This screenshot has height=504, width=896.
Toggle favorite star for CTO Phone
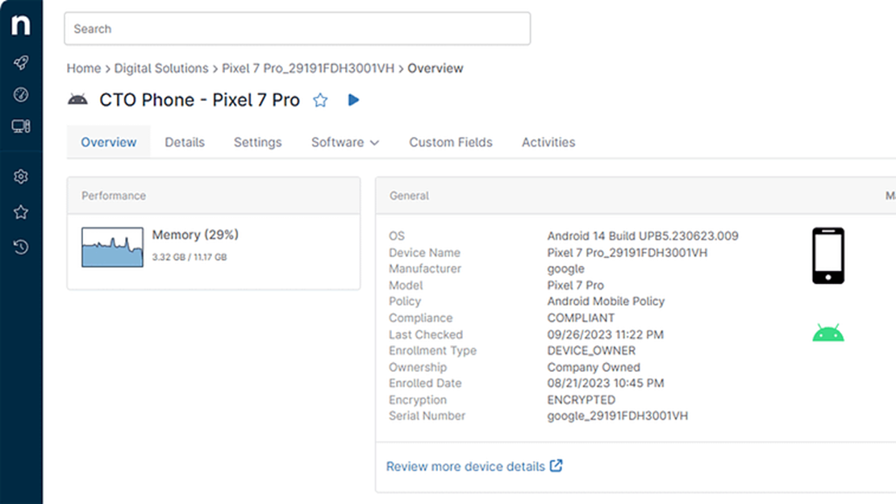click(x=320, y=100)
